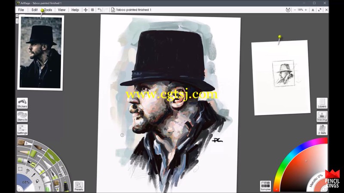
Task: Select the Cloner stamp tool
Action: [28, 171]
